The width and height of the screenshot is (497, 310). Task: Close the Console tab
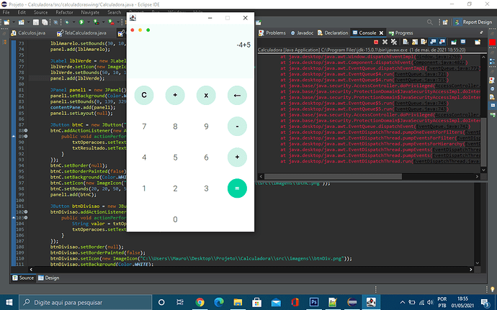tap(381, 33)
